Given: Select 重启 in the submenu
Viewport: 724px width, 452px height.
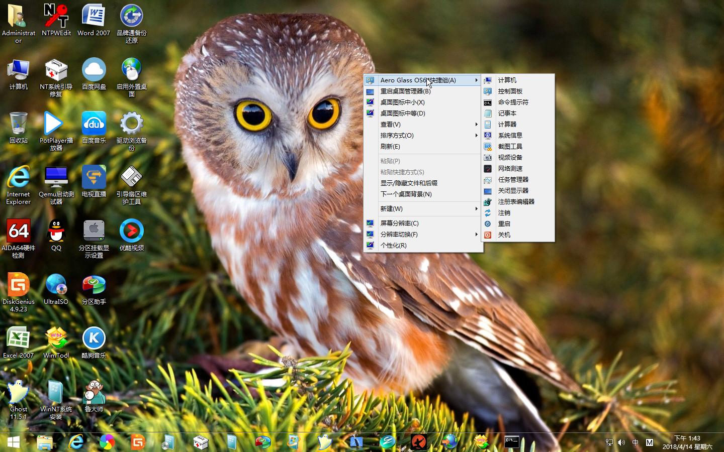Looking at the screenshot, I should (x=518, y=223).
